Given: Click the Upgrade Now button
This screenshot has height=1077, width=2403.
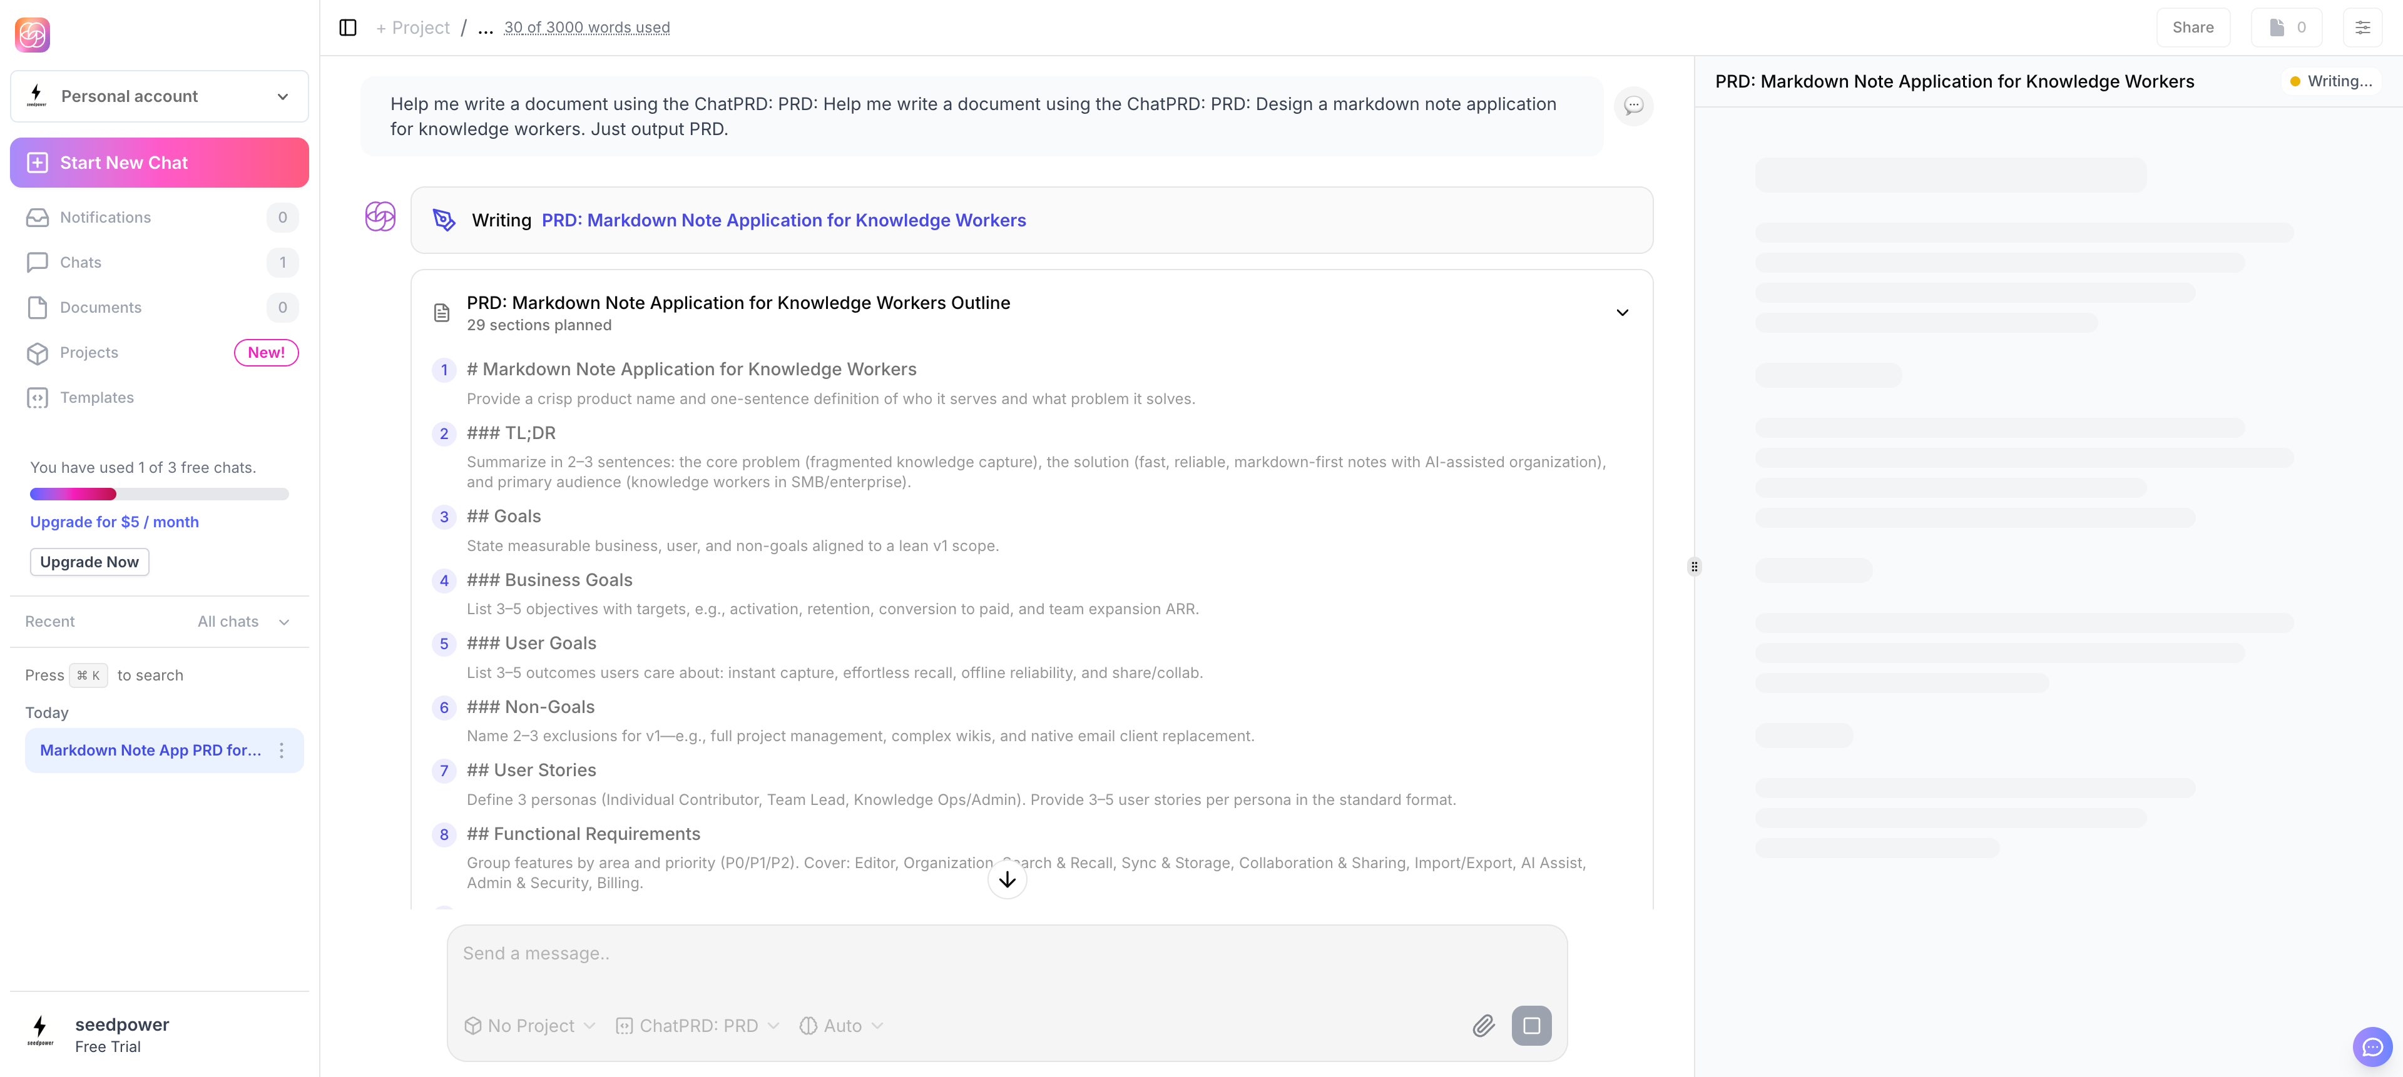Looking at the screenshot, I should (89, 562).
